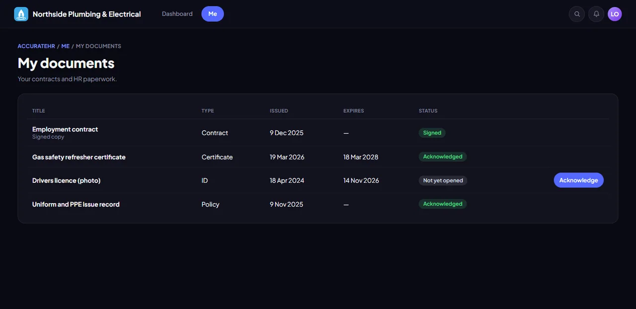Click the MY DOCUMENTS breadcrumb text
Screen dimensions: 636x309
[x=98, y=46]
